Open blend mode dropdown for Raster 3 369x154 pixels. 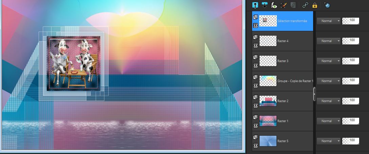pos(329,61)
